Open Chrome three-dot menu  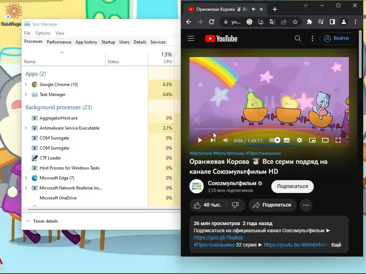[x=355, y=22]
